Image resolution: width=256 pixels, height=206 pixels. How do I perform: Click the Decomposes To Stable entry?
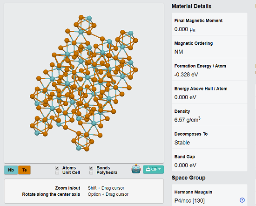coord(209,137)
